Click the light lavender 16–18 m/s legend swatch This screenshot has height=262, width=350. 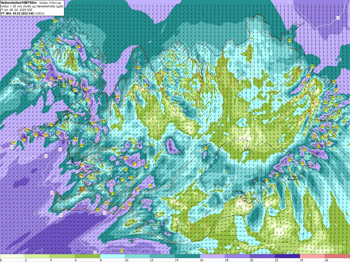pyautogui.click(x=212, y=256)
